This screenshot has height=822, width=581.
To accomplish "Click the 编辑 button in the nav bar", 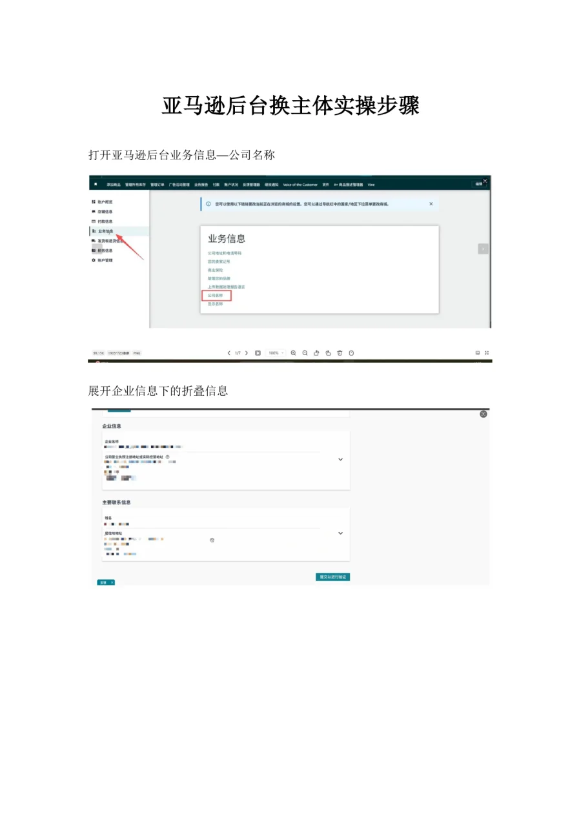I will pos(479,184).
